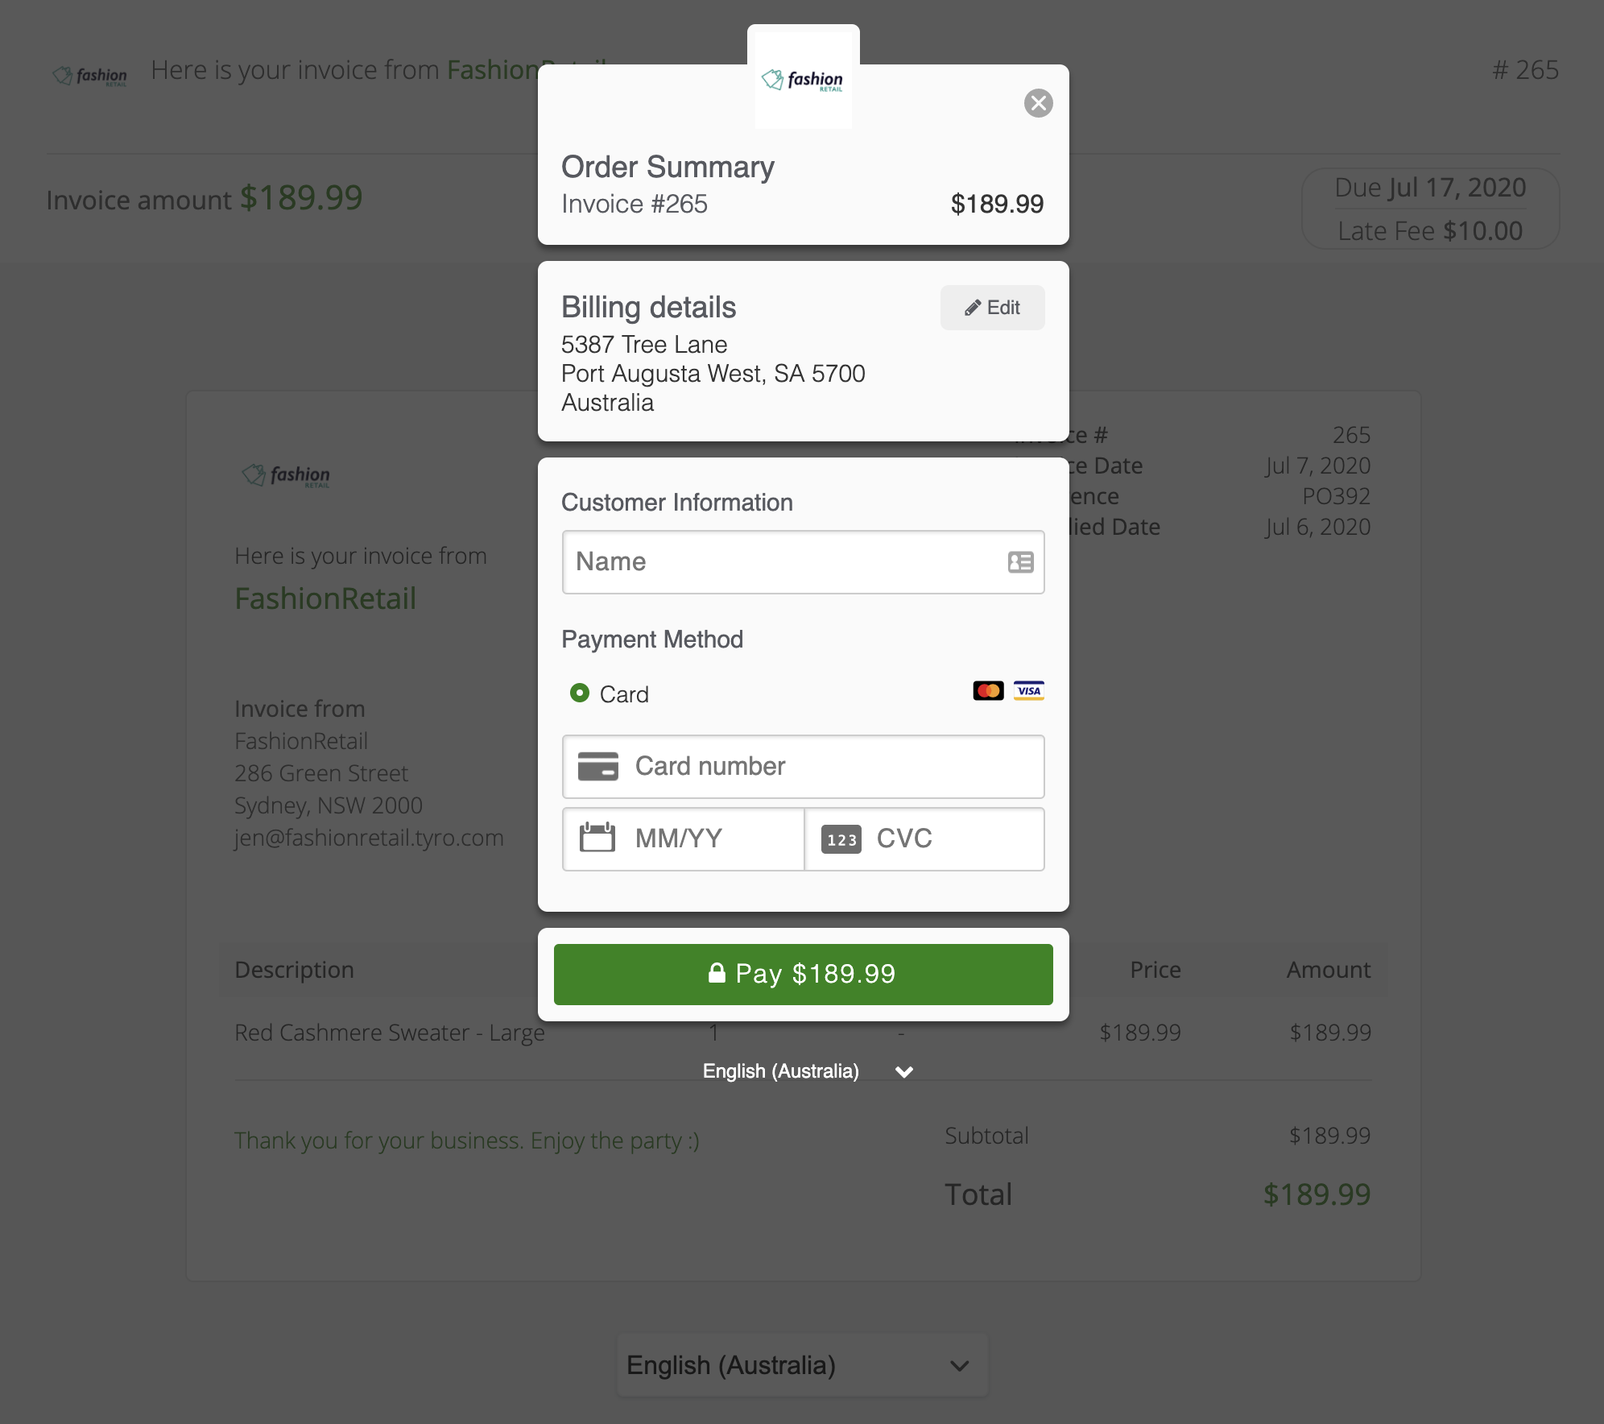Click the Name input field
Screen dimensions: 1604x1424
click(x=803, y=562)
